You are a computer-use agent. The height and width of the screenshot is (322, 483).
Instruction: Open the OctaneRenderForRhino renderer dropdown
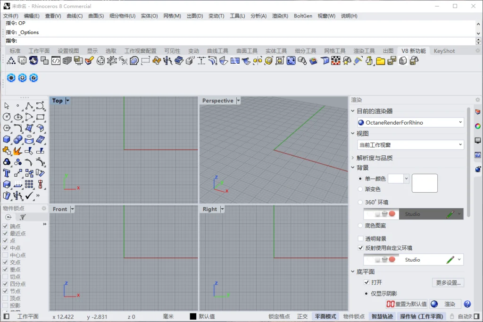coord(411,122)
